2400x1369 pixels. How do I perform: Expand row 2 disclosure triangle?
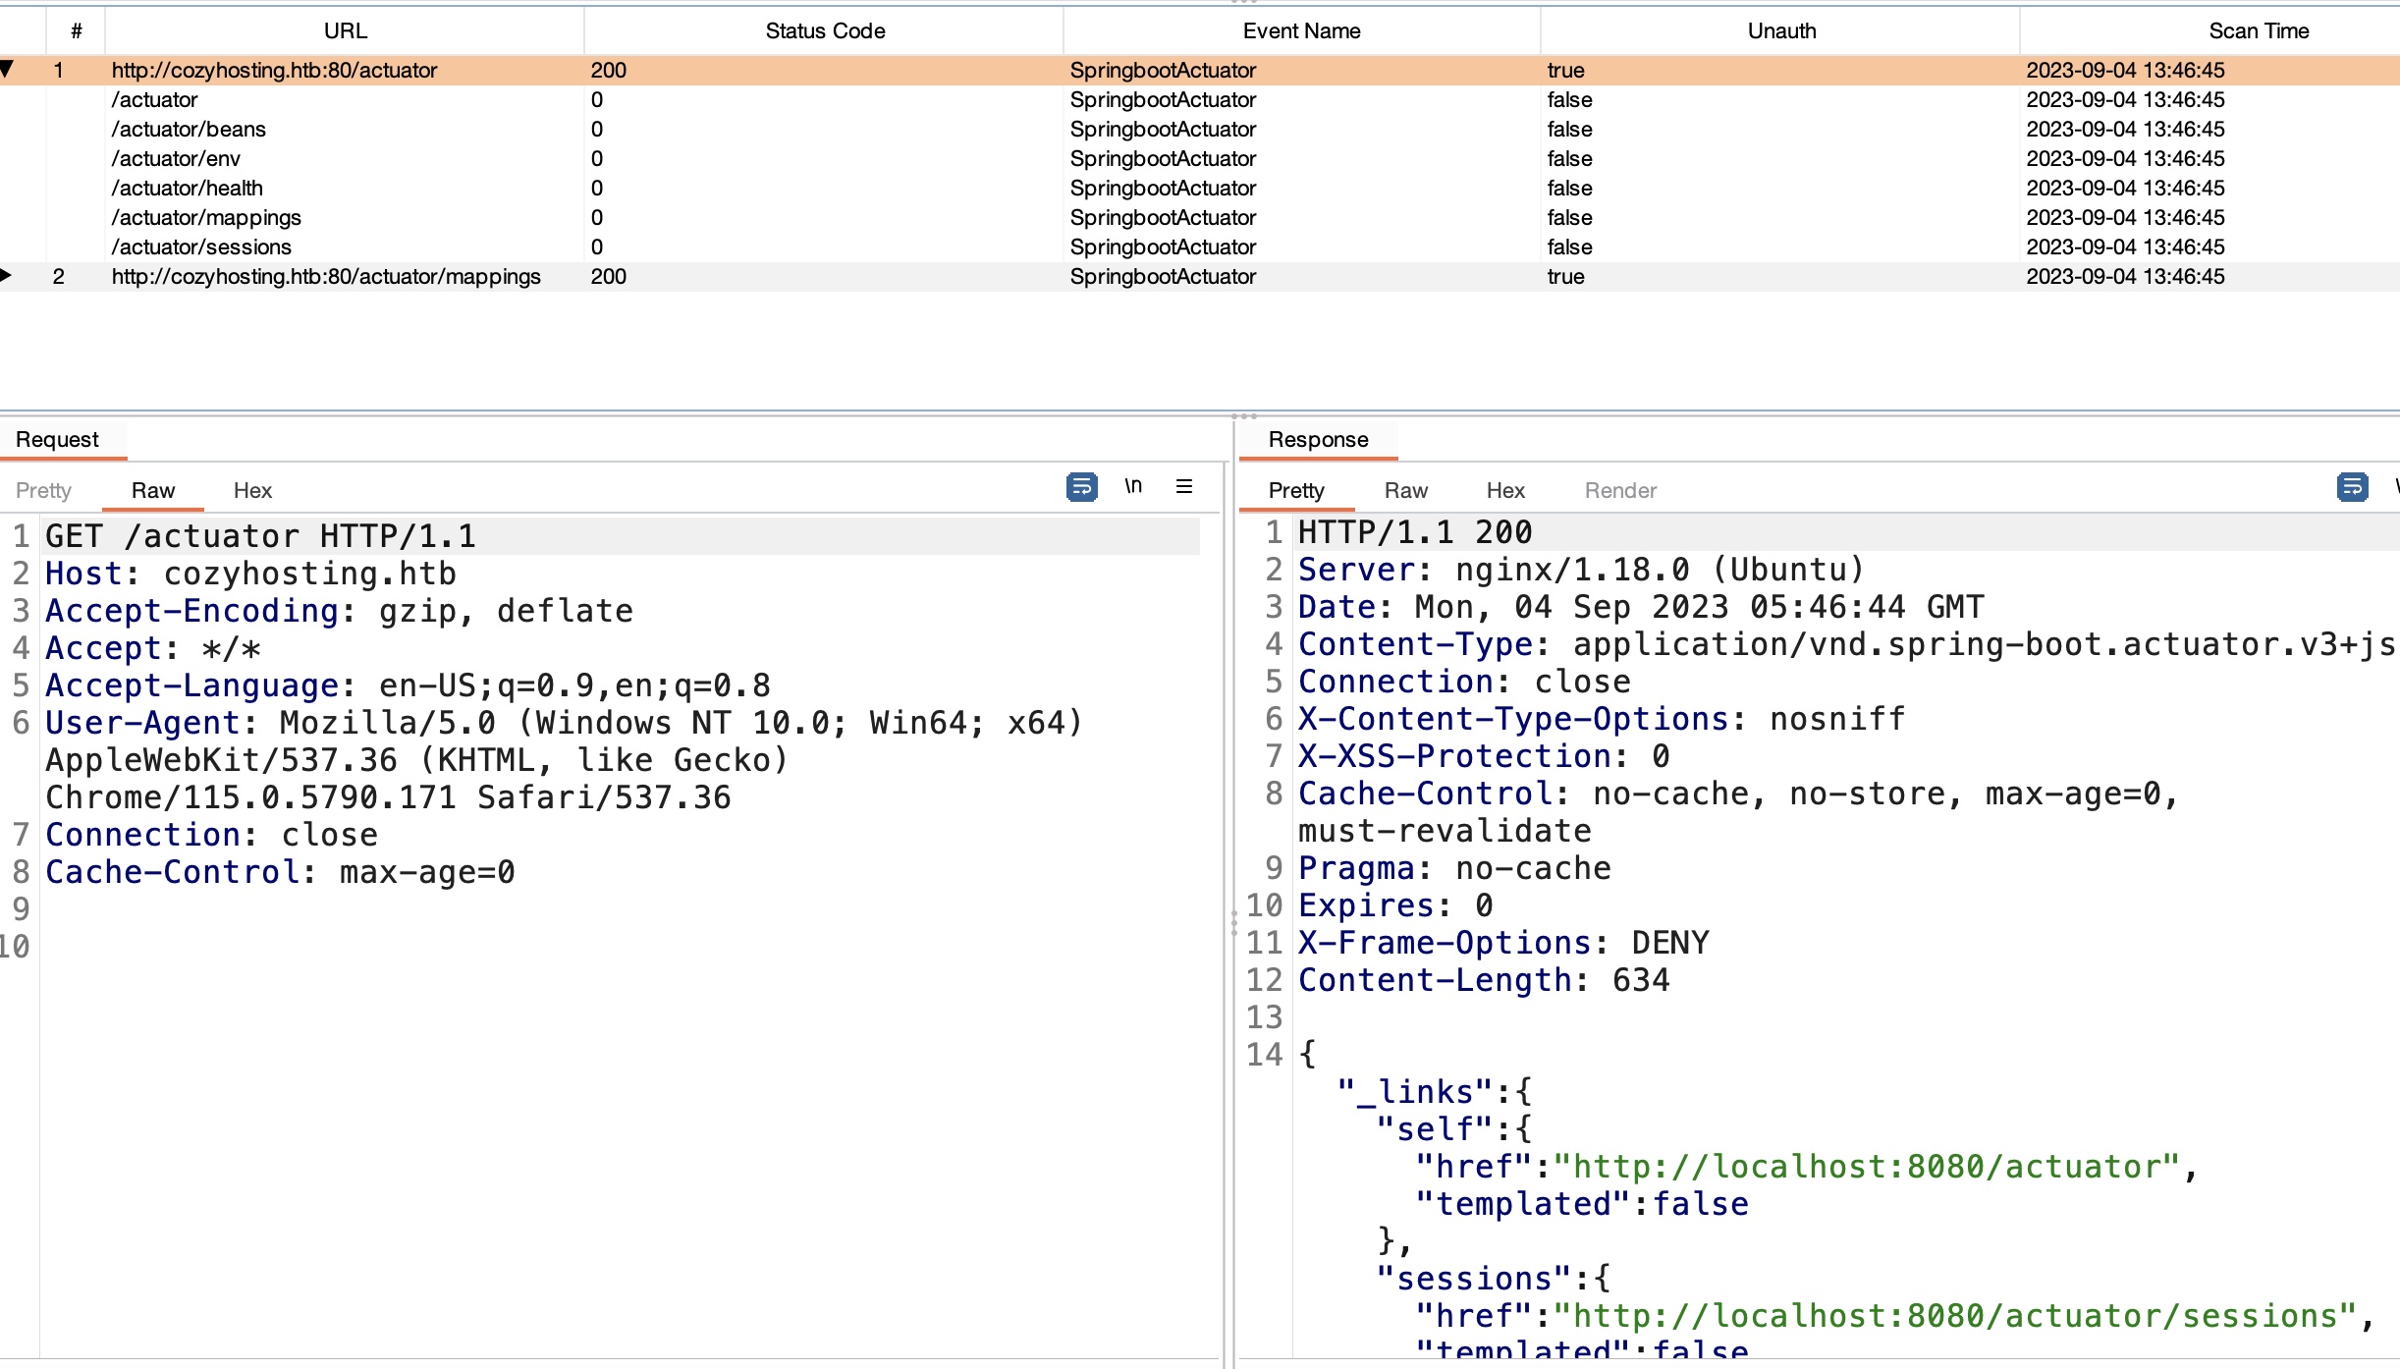coord(8,276)
